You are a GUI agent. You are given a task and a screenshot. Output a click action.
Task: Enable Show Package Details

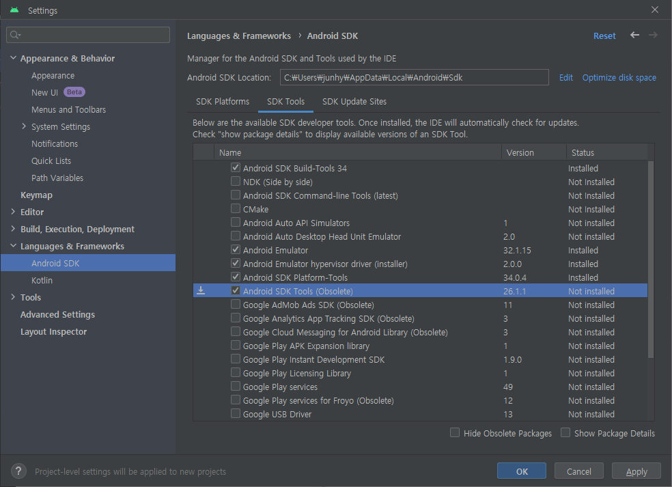click(x=565, y=432)
